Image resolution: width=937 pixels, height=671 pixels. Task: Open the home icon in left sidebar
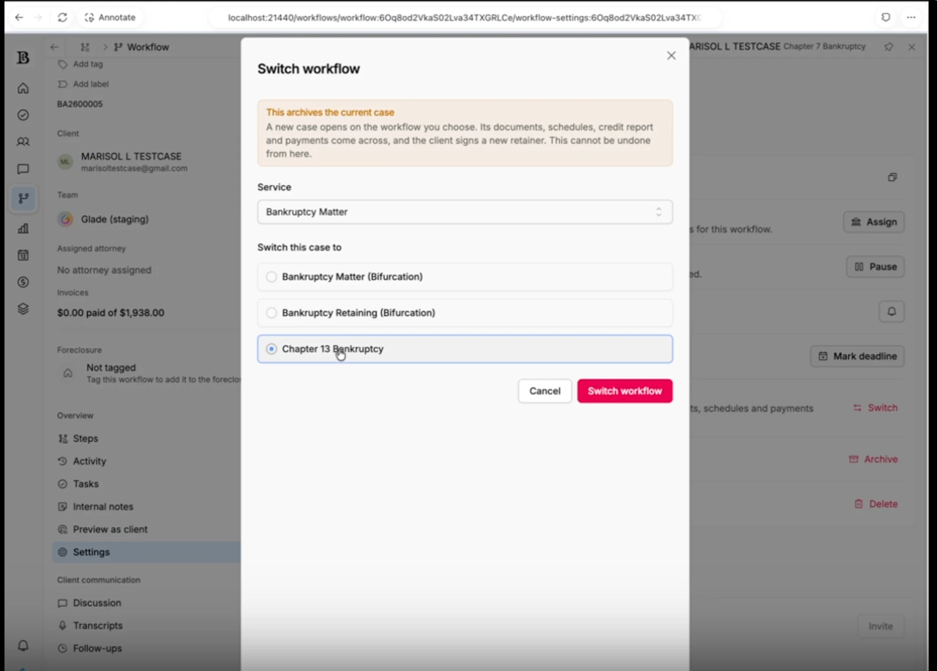23,88
